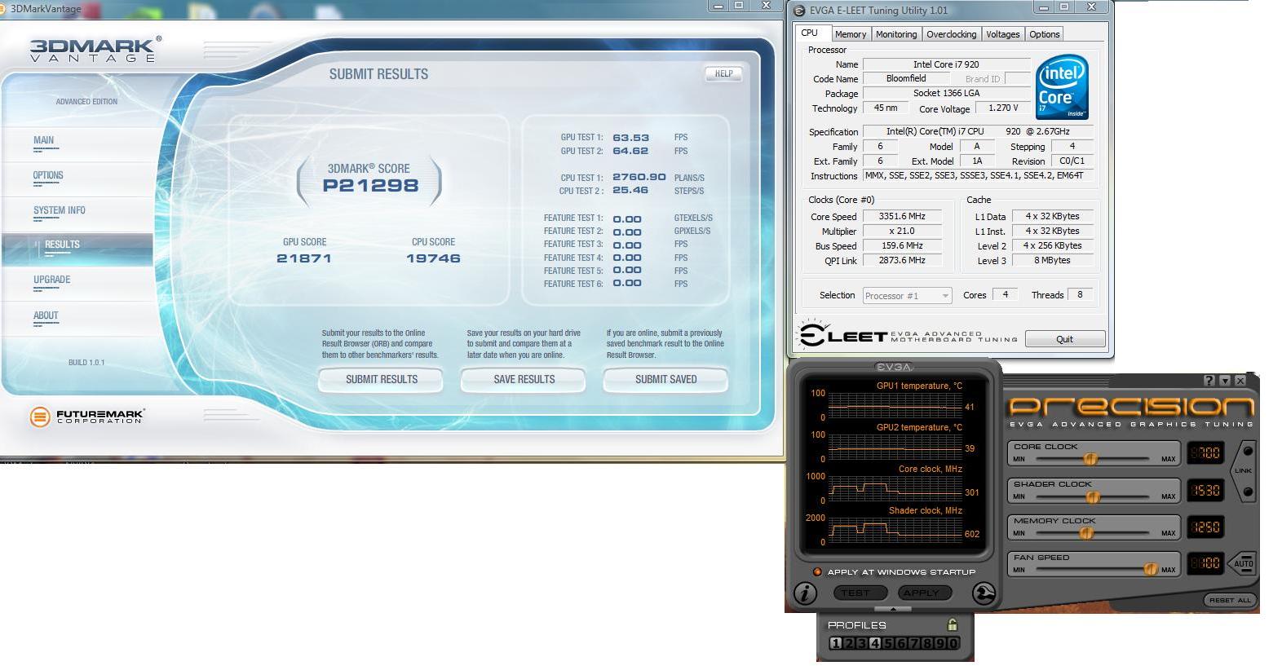1282x666 pixels.
Task: Click the E-LEET window title bar icon
Action: tap(799, 11)
